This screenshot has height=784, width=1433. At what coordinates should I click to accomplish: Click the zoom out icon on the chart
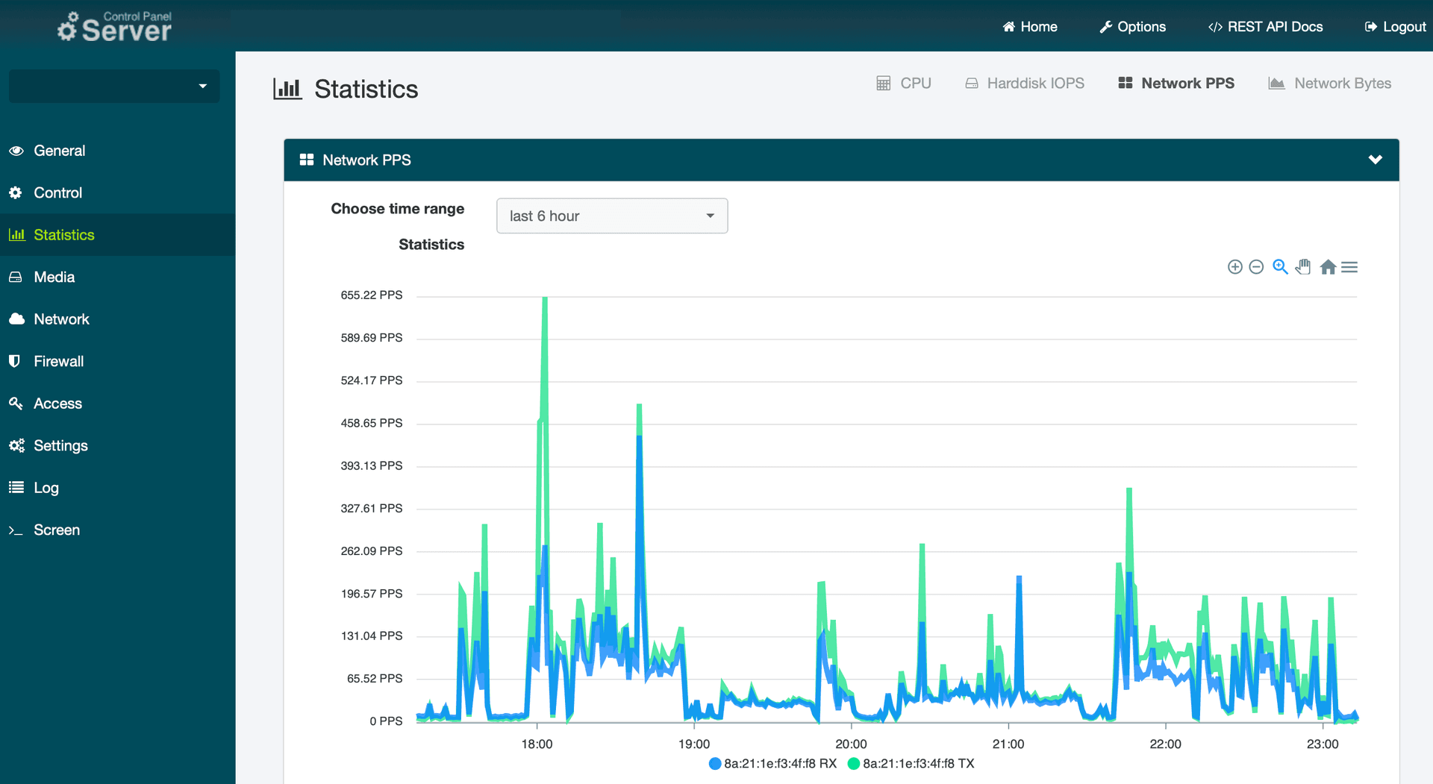click(x=1257, y=266)
